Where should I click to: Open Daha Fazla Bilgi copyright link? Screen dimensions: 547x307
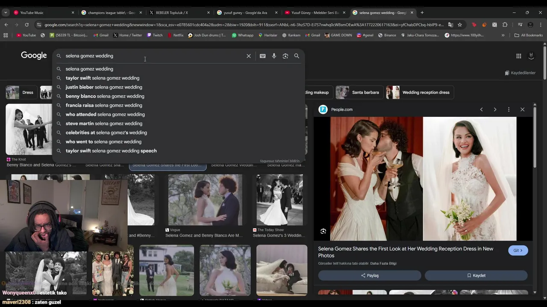click(x=383, y=264)
